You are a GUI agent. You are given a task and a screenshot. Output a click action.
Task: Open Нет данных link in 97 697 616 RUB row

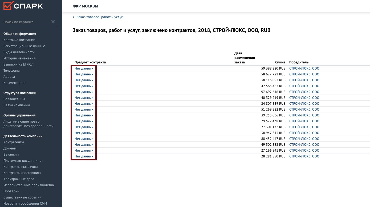click(84, 92)
